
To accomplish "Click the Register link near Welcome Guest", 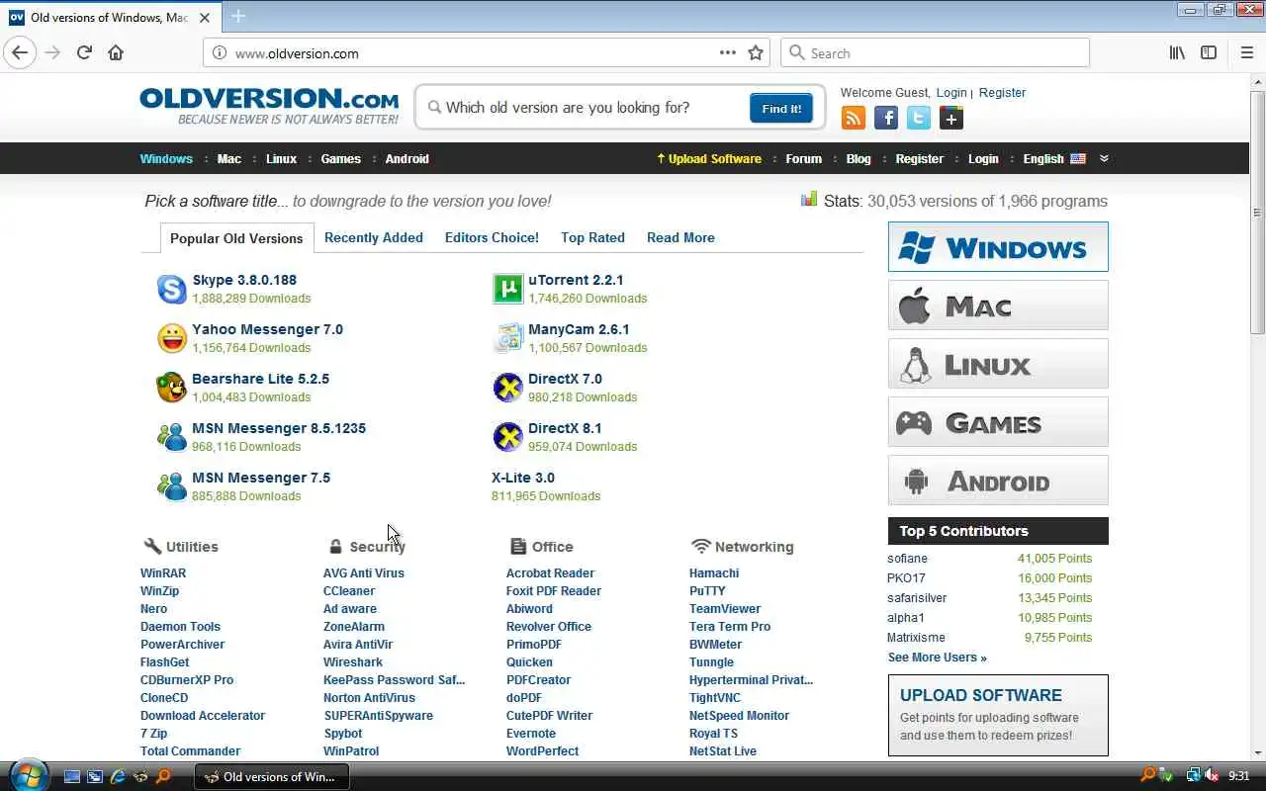I will point(1002,92).
